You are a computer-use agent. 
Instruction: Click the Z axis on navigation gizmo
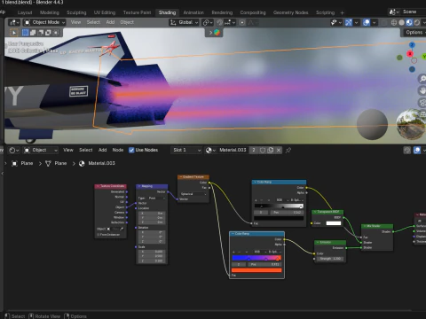(412, 45)
